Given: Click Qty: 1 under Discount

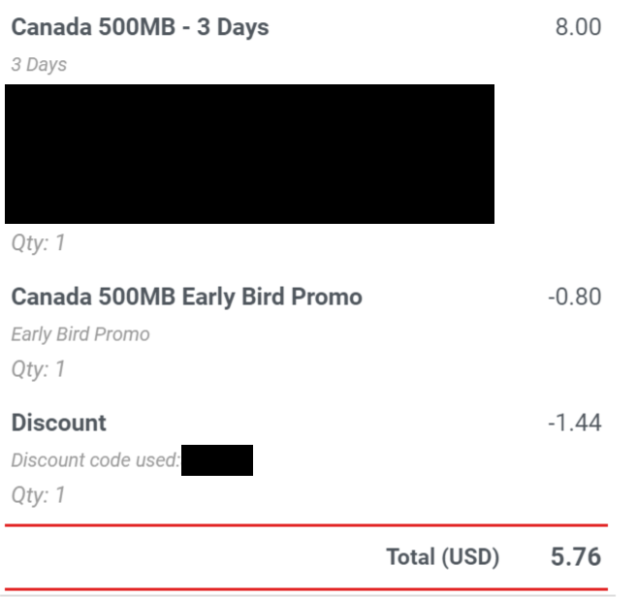Looking at the screenshot, I should click(38, 495).
